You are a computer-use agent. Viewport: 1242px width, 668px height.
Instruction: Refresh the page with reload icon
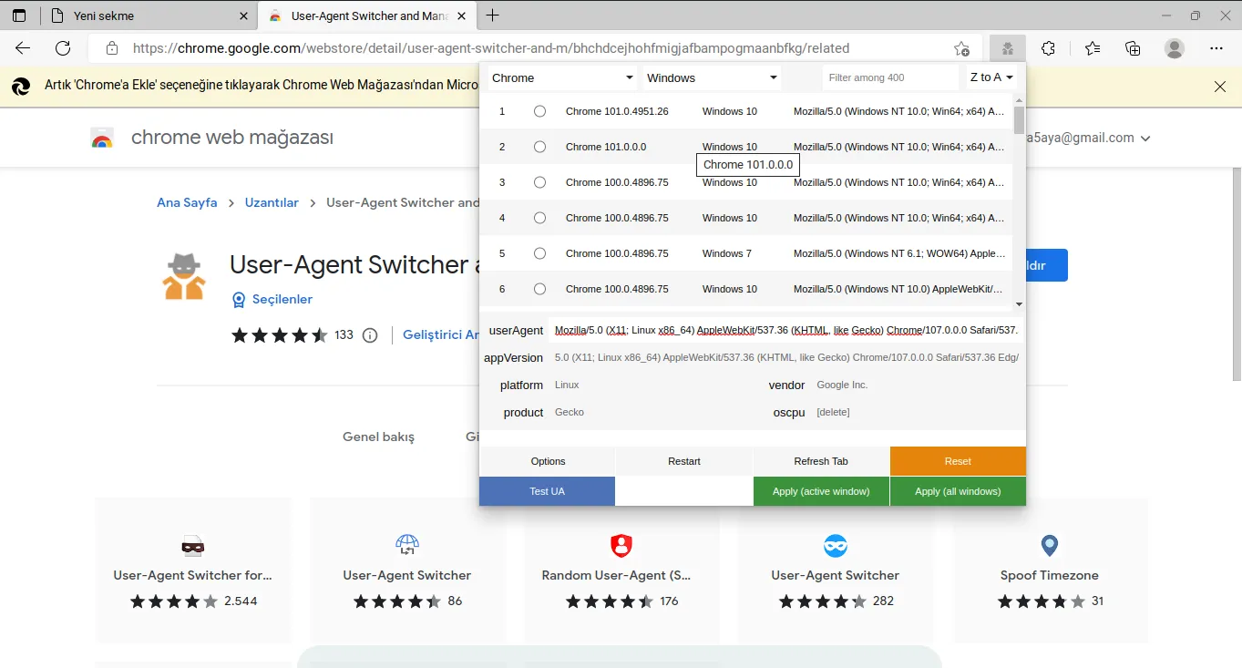click(63, 48)
